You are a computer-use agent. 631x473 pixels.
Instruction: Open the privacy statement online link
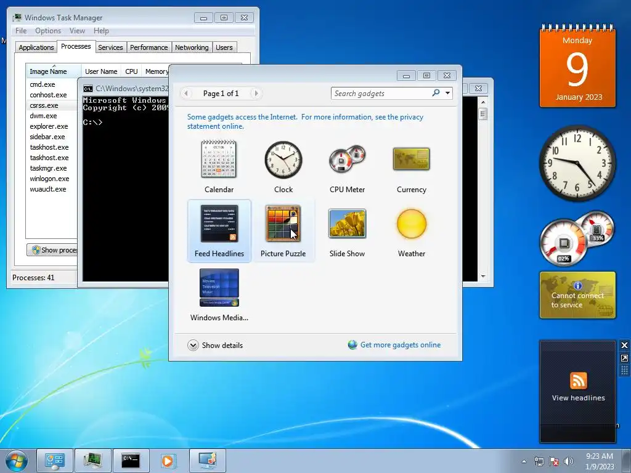tap(305, 121)
